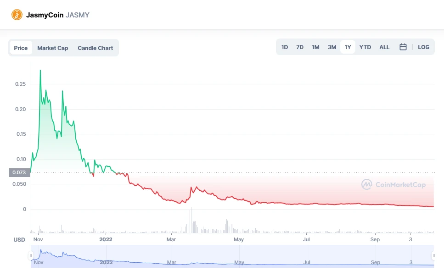Screen dimensions: 444x271
Task: Click the Jul label on main x-axis
Action: click(306, 239)
